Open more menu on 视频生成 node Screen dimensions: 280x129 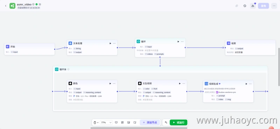click(x=250, y=84)
